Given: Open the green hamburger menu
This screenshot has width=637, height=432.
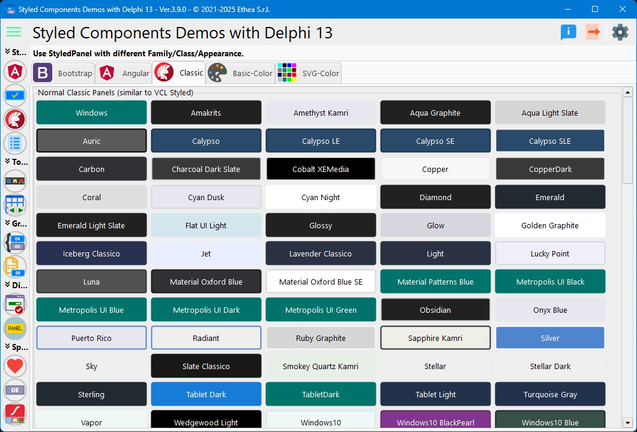Looking at the screenshot, I should [x=13, y=32].
